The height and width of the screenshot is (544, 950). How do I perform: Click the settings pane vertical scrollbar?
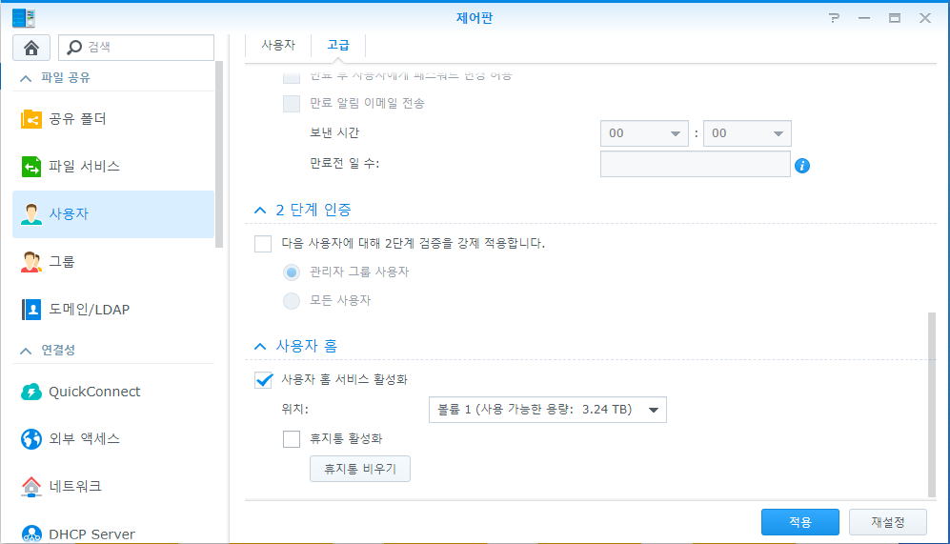coord(931,405)
